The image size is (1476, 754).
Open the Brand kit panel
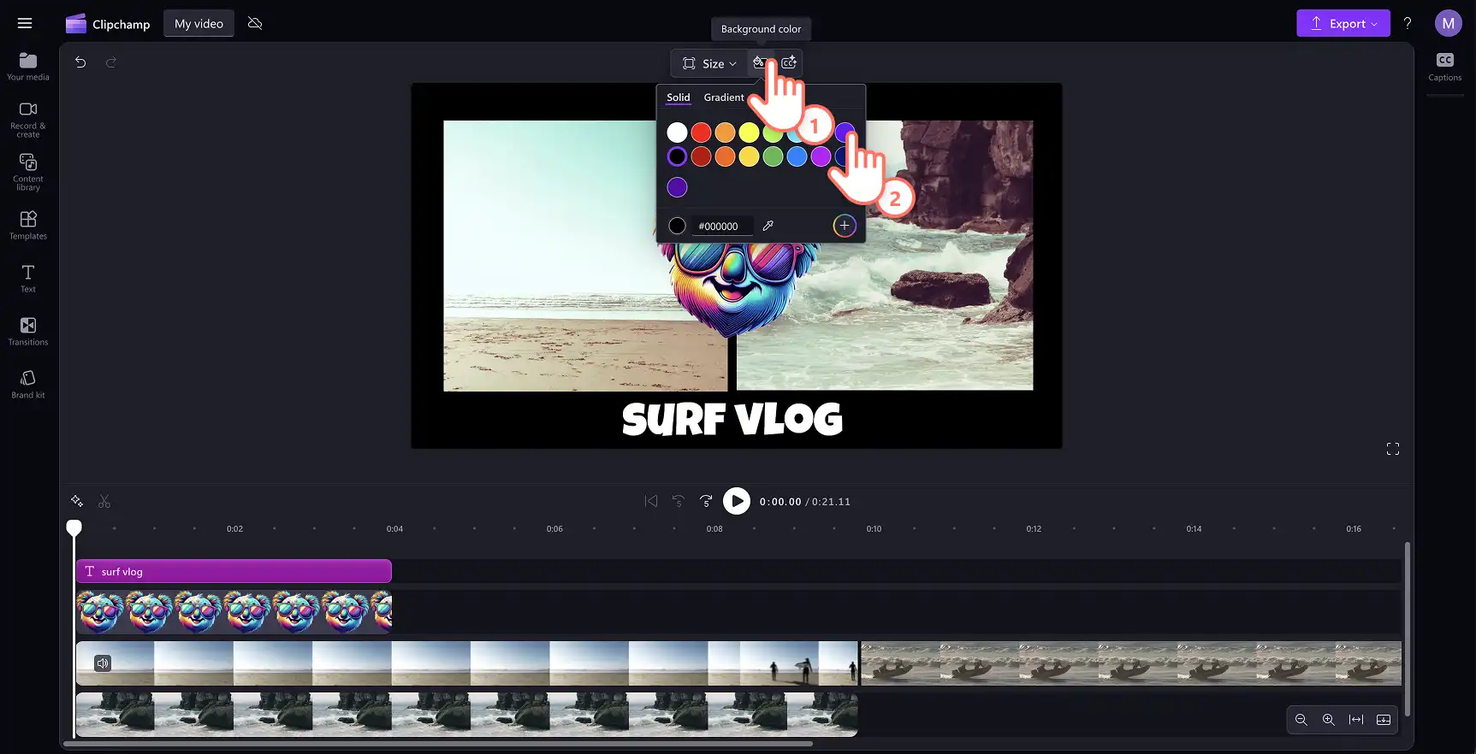tap(28, 385)
